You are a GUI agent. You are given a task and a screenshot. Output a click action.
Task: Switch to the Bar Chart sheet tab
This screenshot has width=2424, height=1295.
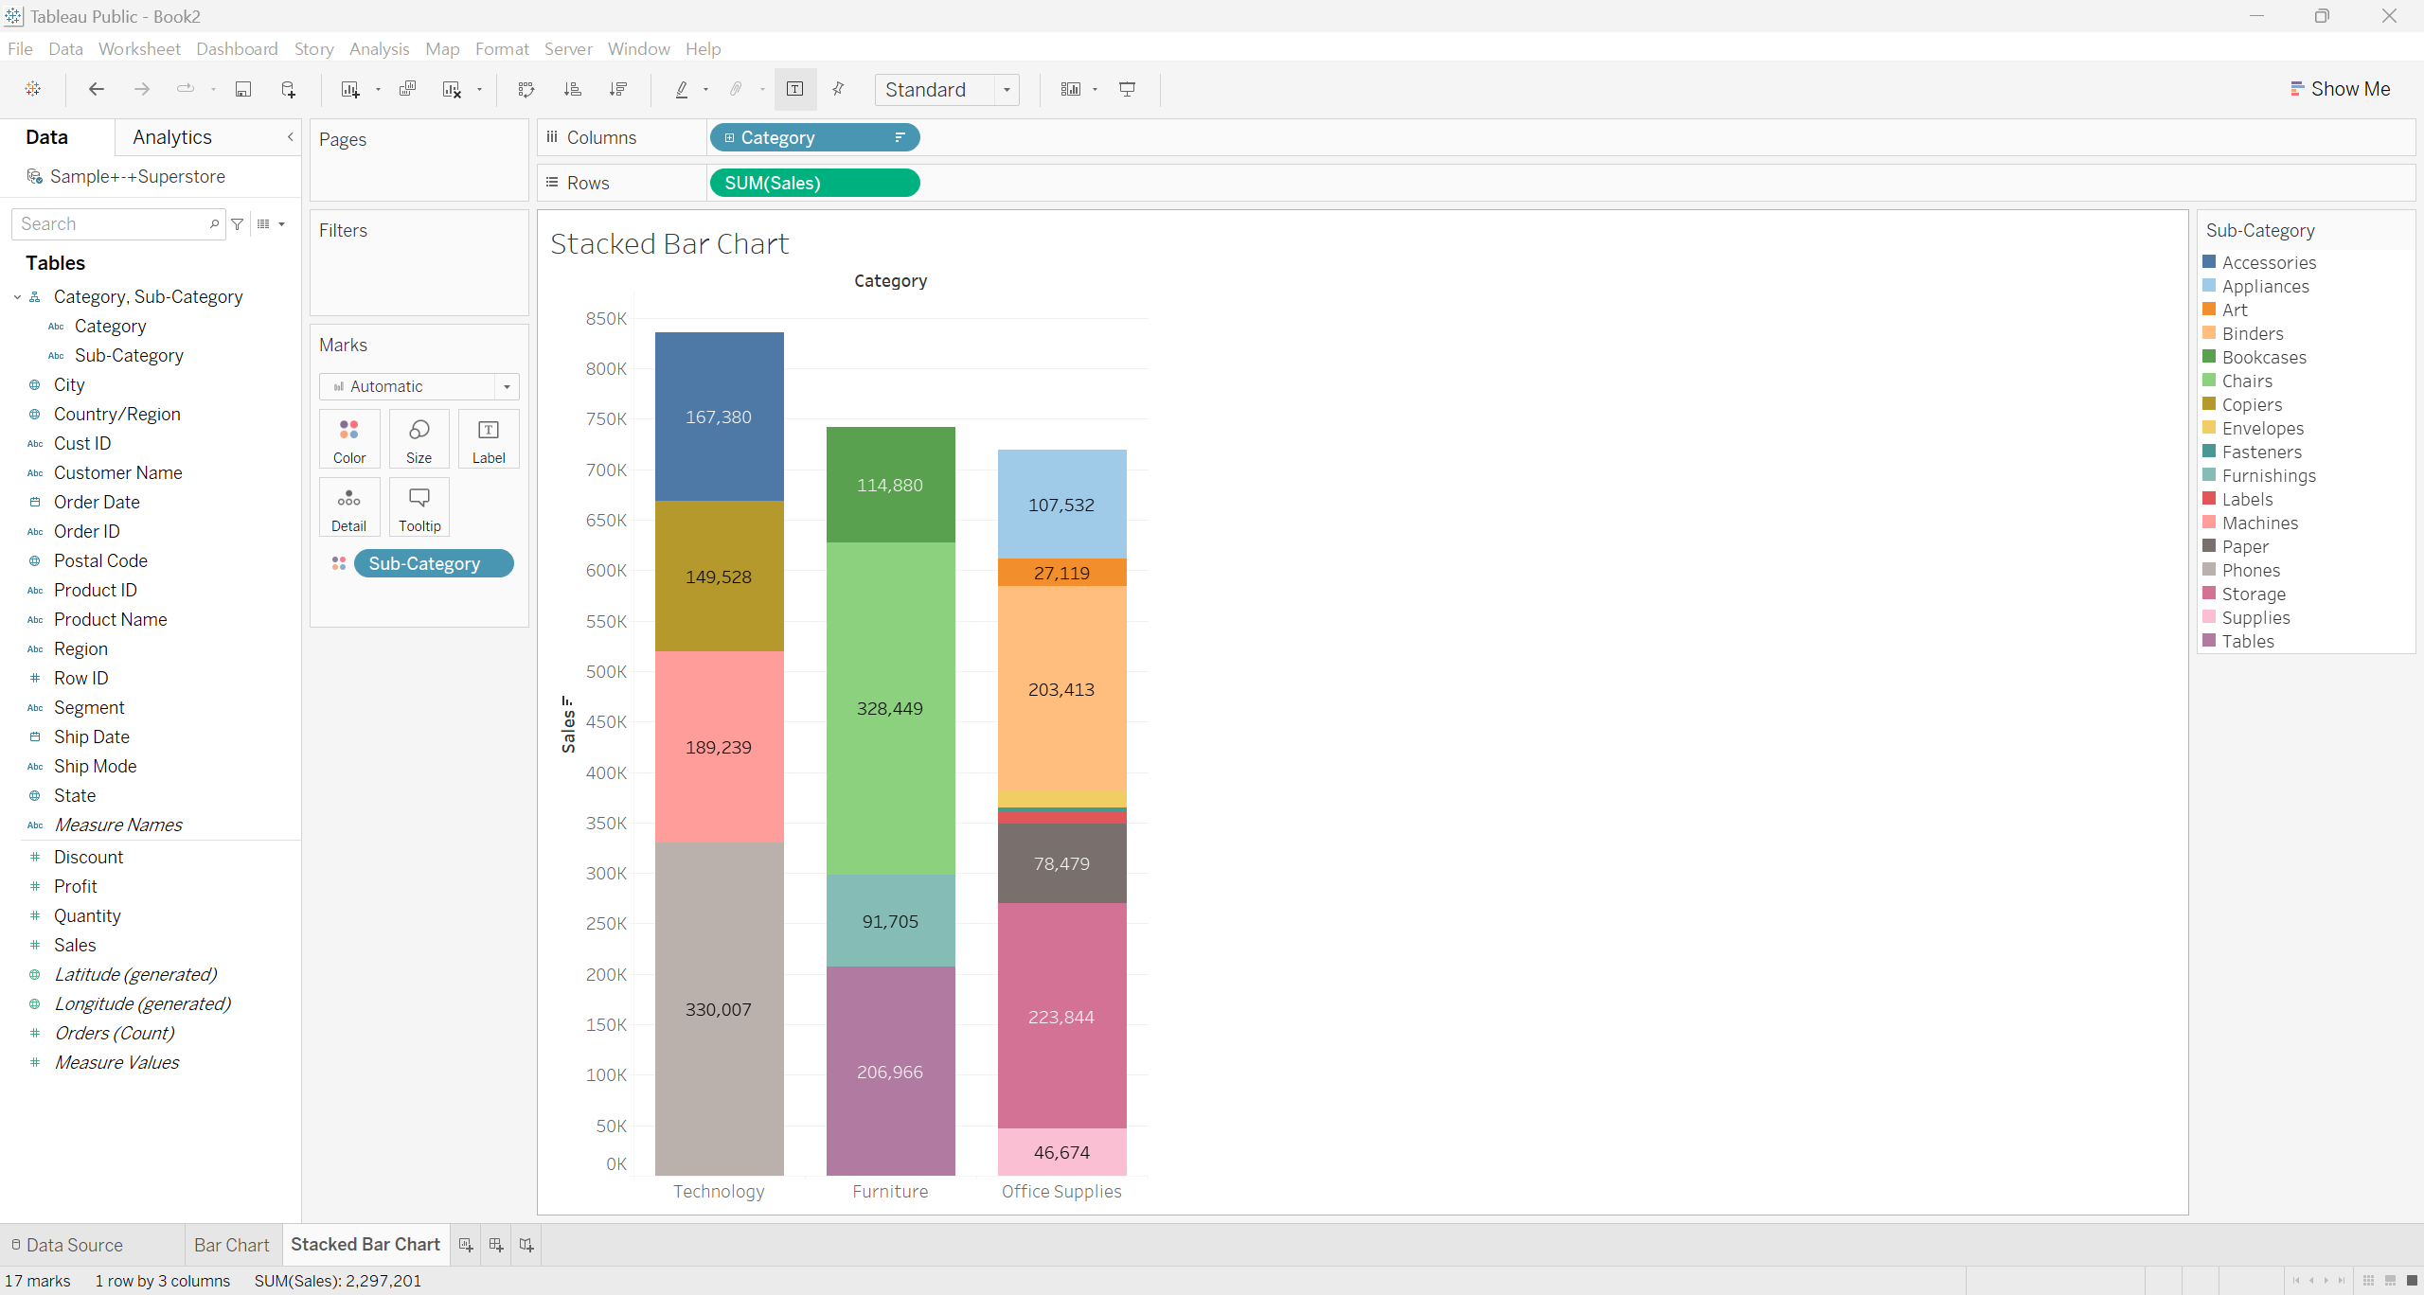tap(231, 1245)
